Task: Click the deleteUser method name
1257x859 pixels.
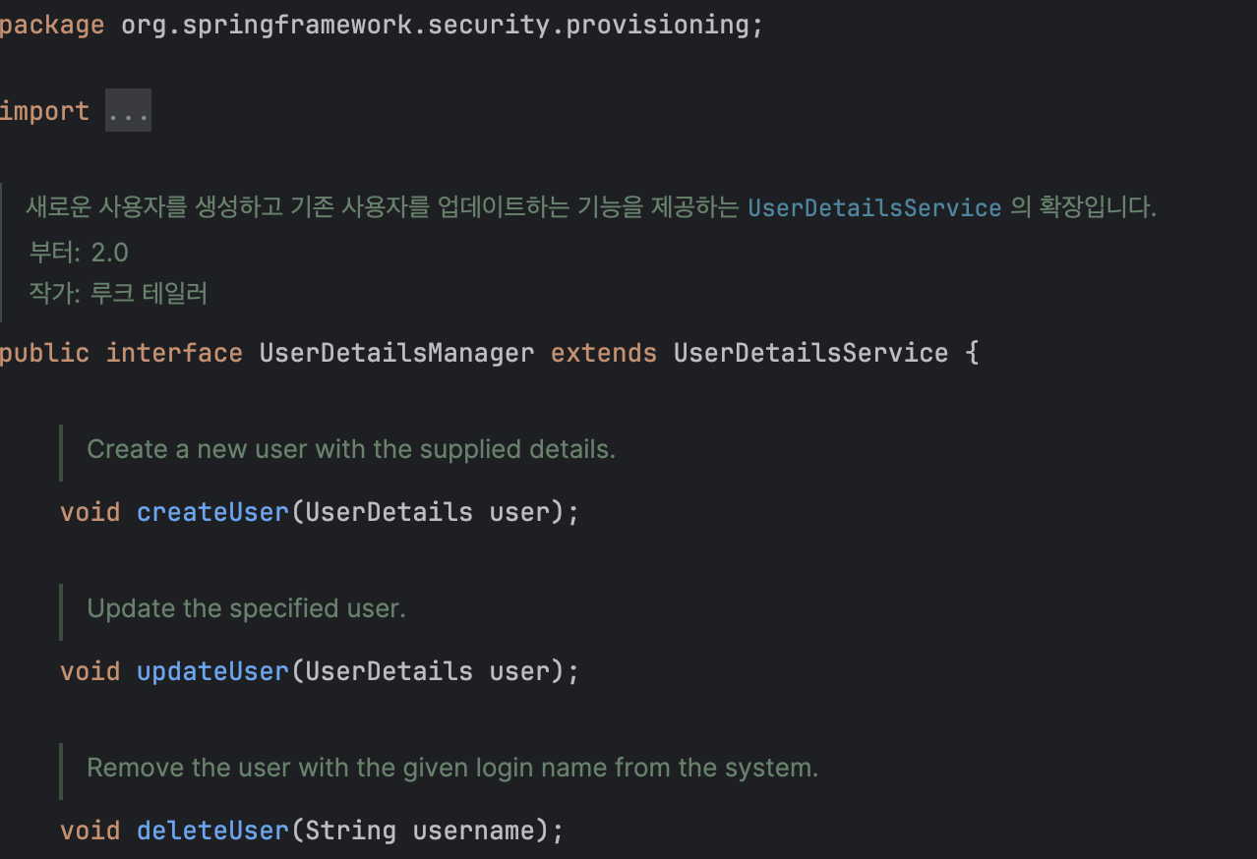Action: 212,830
